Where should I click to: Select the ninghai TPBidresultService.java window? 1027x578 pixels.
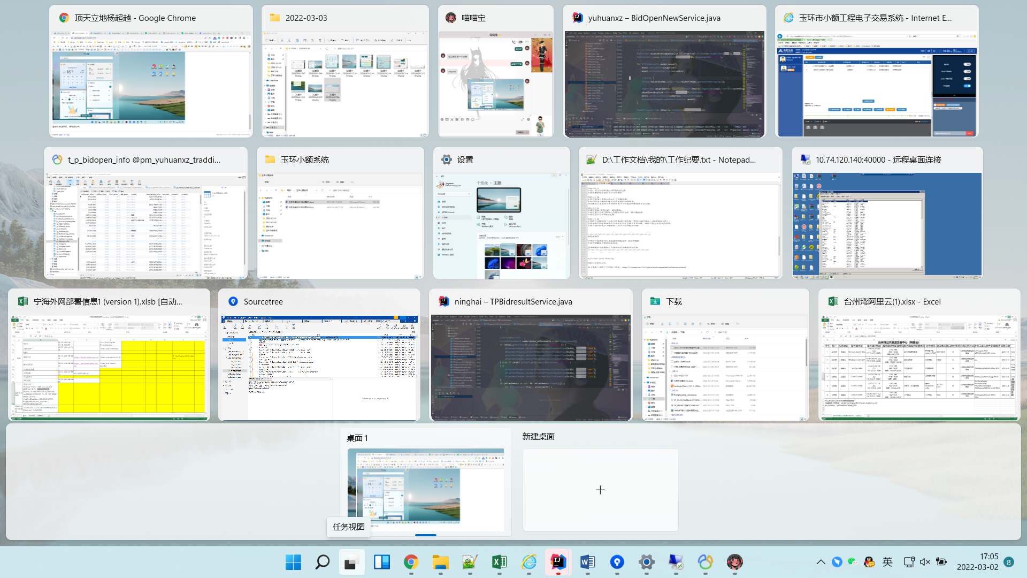[531, 355]
